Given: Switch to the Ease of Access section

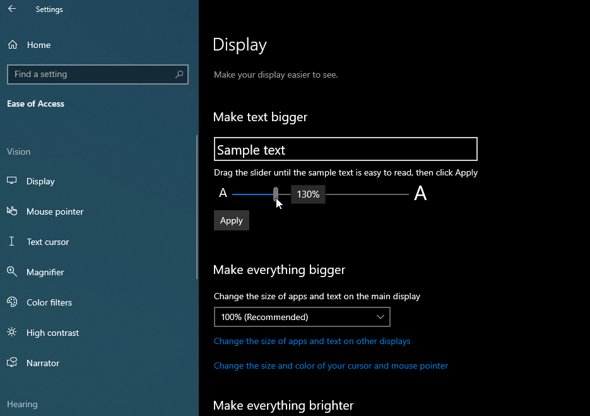Looking at the screenshot, I should pos(35,104).
